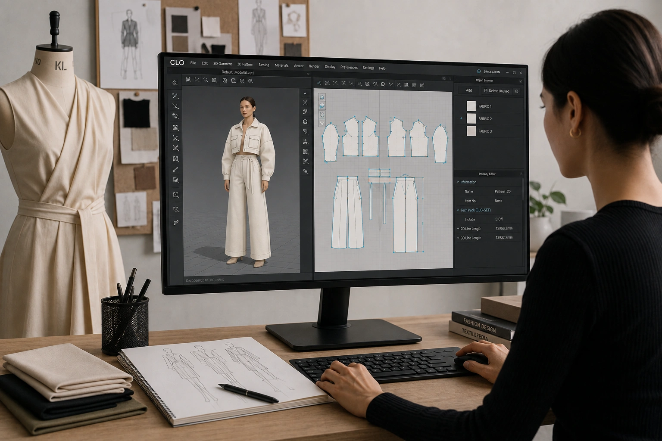Viewport: 662px width, 441px height.
Task: Click the first icon in the 3D window toolbar
Action: pyautogui.click(x=188, y=80)
